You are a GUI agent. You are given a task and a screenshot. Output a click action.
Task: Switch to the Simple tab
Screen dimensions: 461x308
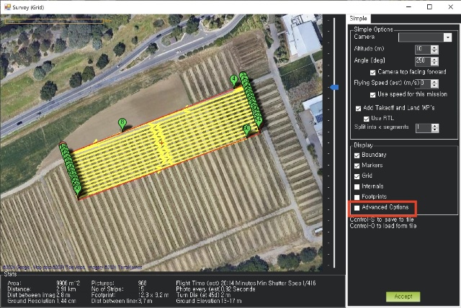[359, 18]
